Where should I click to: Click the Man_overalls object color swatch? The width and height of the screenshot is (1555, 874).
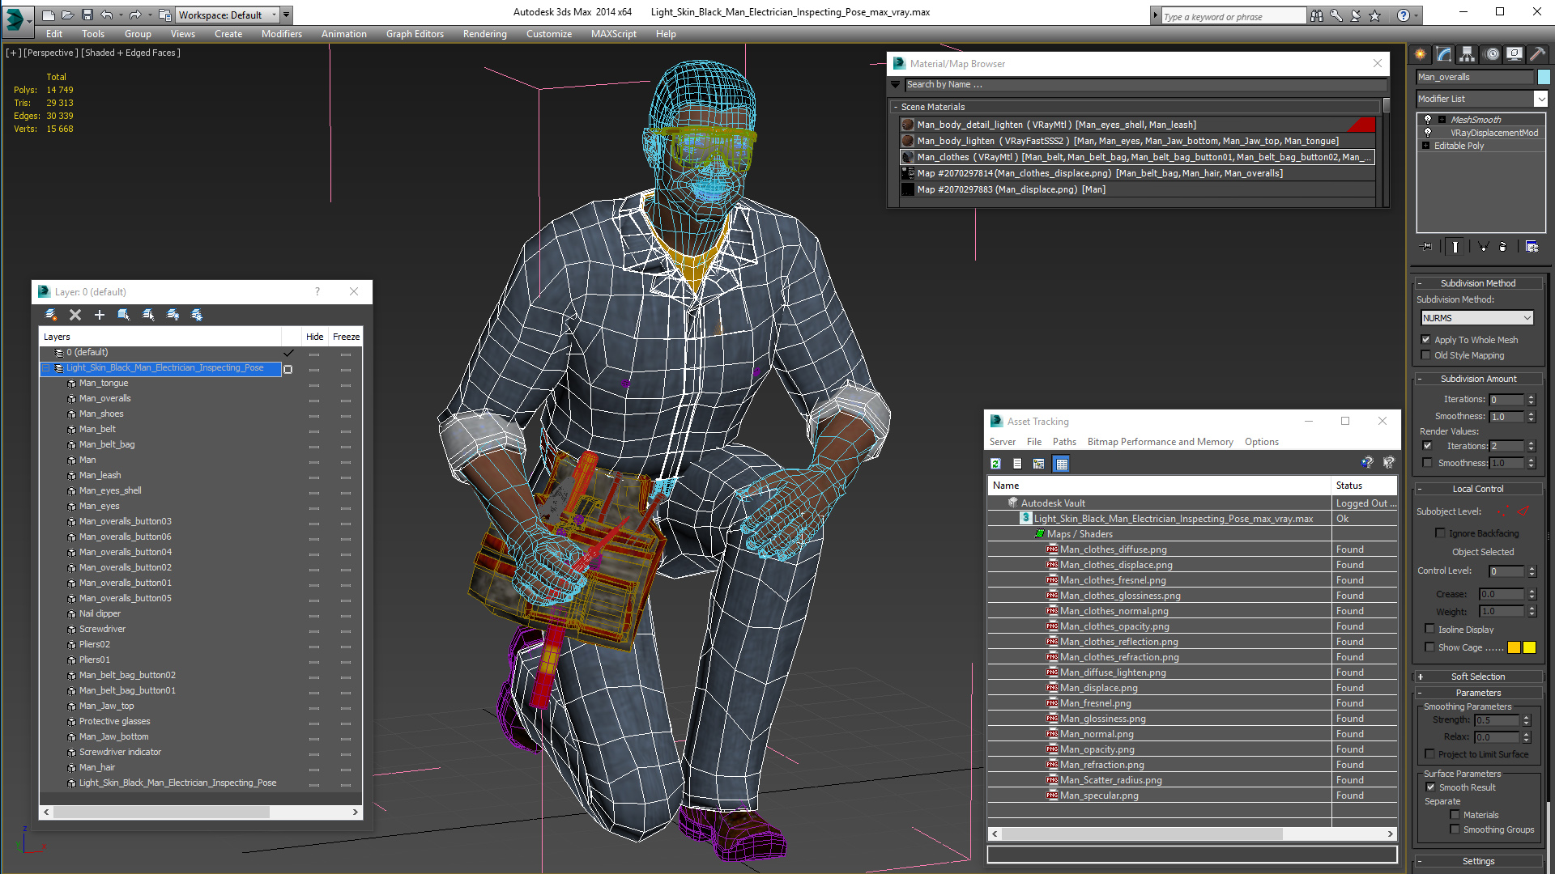tap(1544, 77)
